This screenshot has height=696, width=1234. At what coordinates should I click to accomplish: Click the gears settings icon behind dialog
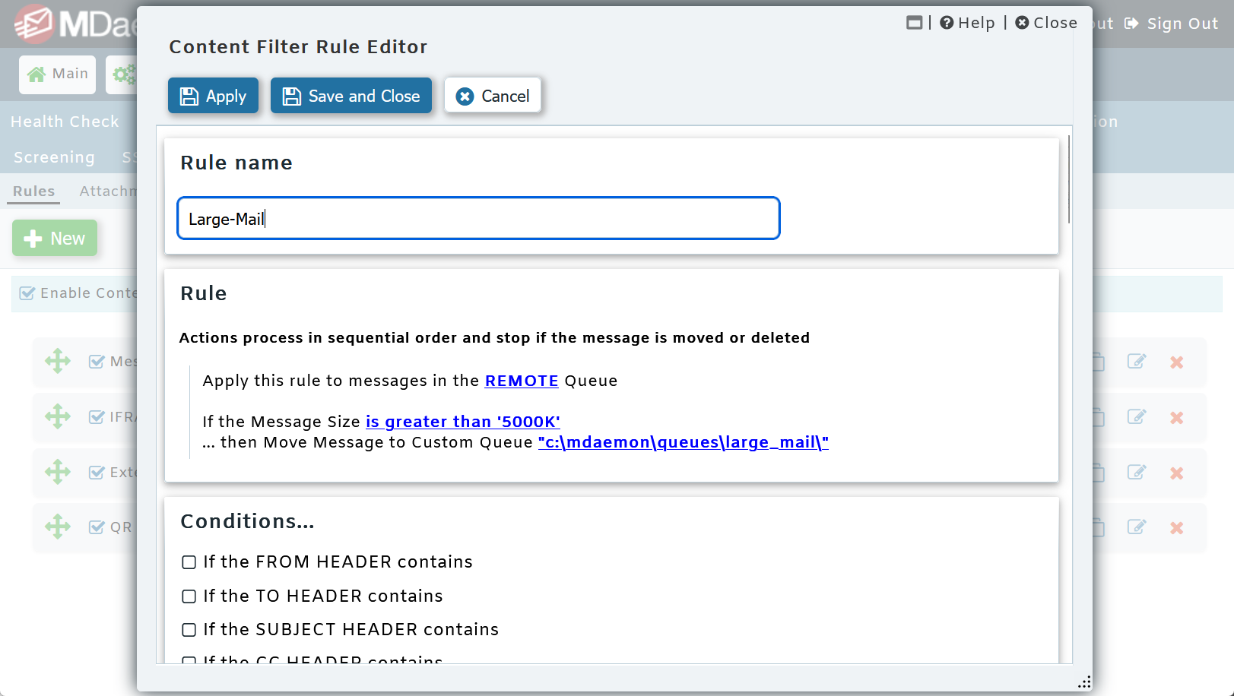point(124,74)
